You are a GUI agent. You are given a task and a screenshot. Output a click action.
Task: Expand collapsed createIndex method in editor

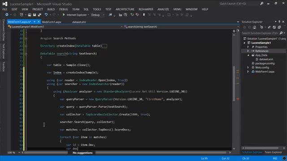pos(26,46)
